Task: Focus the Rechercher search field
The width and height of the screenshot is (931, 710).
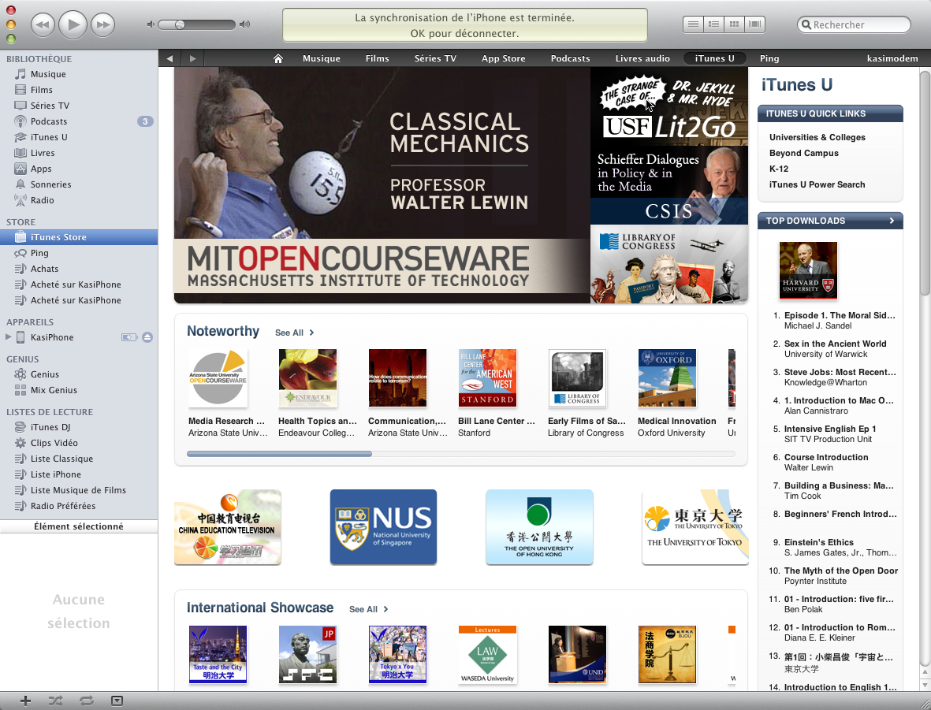Action: point(854,25)
